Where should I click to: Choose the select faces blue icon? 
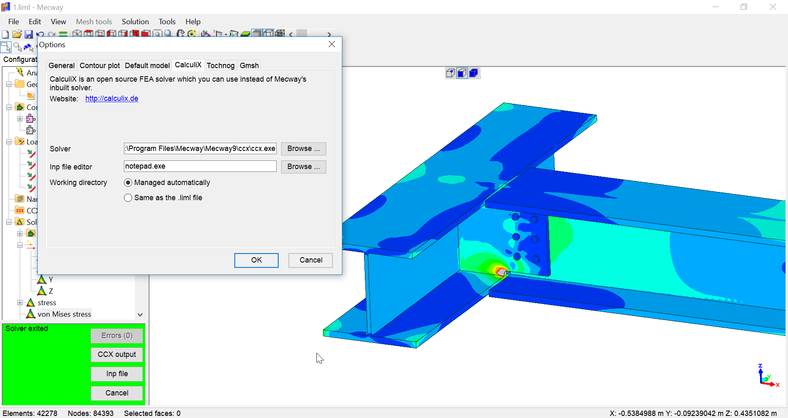point(28,47)
